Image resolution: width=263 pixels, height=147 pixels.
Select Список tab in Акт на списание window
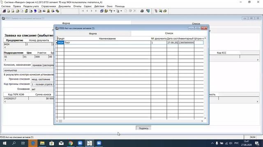pyautogui.click(x=169, y=33)
